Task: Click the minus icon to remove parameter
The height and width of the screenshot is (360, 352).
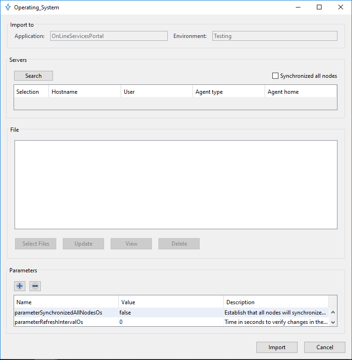Action: pyautogui.click(x=35, y=286)
